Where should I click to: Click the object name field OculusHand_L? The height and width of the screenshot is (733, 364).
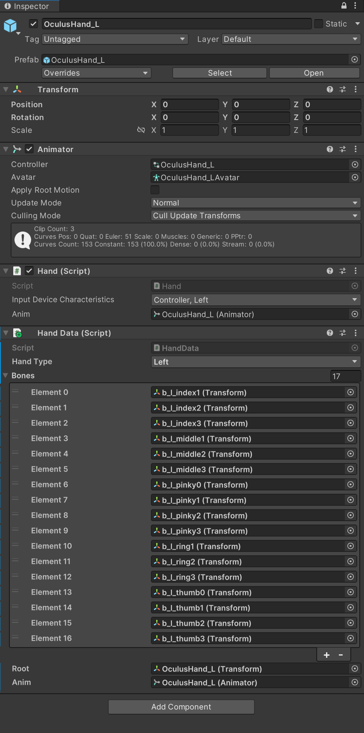coord(176,24)
